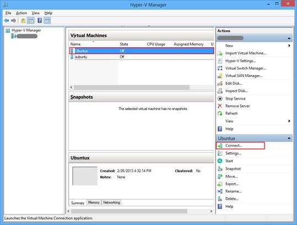Click the Move icon

[220, 177]
